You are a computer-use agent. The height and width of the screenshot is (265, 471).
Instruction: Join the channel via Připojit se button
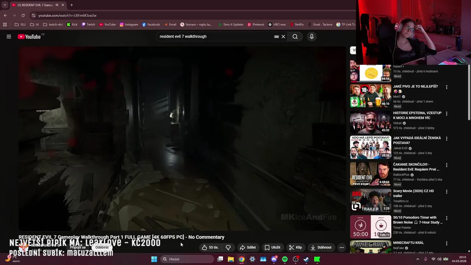click(78, 247)
